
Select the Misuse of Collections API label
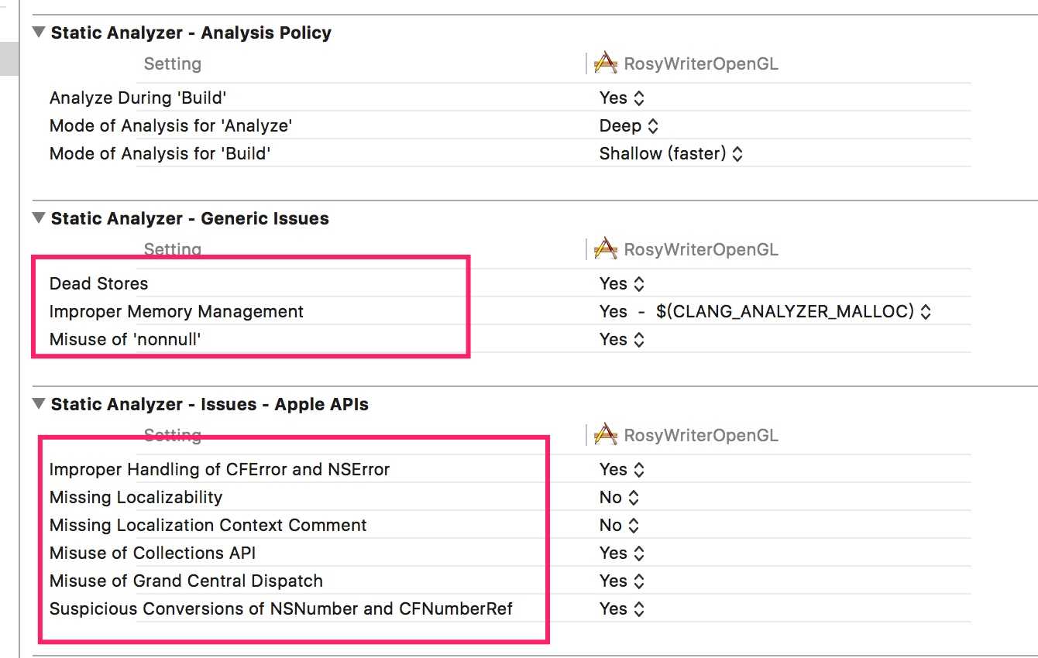click(x=153, y=553)
